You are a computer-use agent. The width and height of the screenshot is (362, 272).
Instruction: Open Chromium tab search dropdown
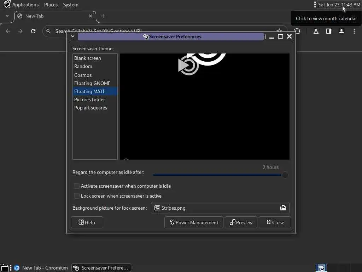pyautogui.click(x=7, y=16)
